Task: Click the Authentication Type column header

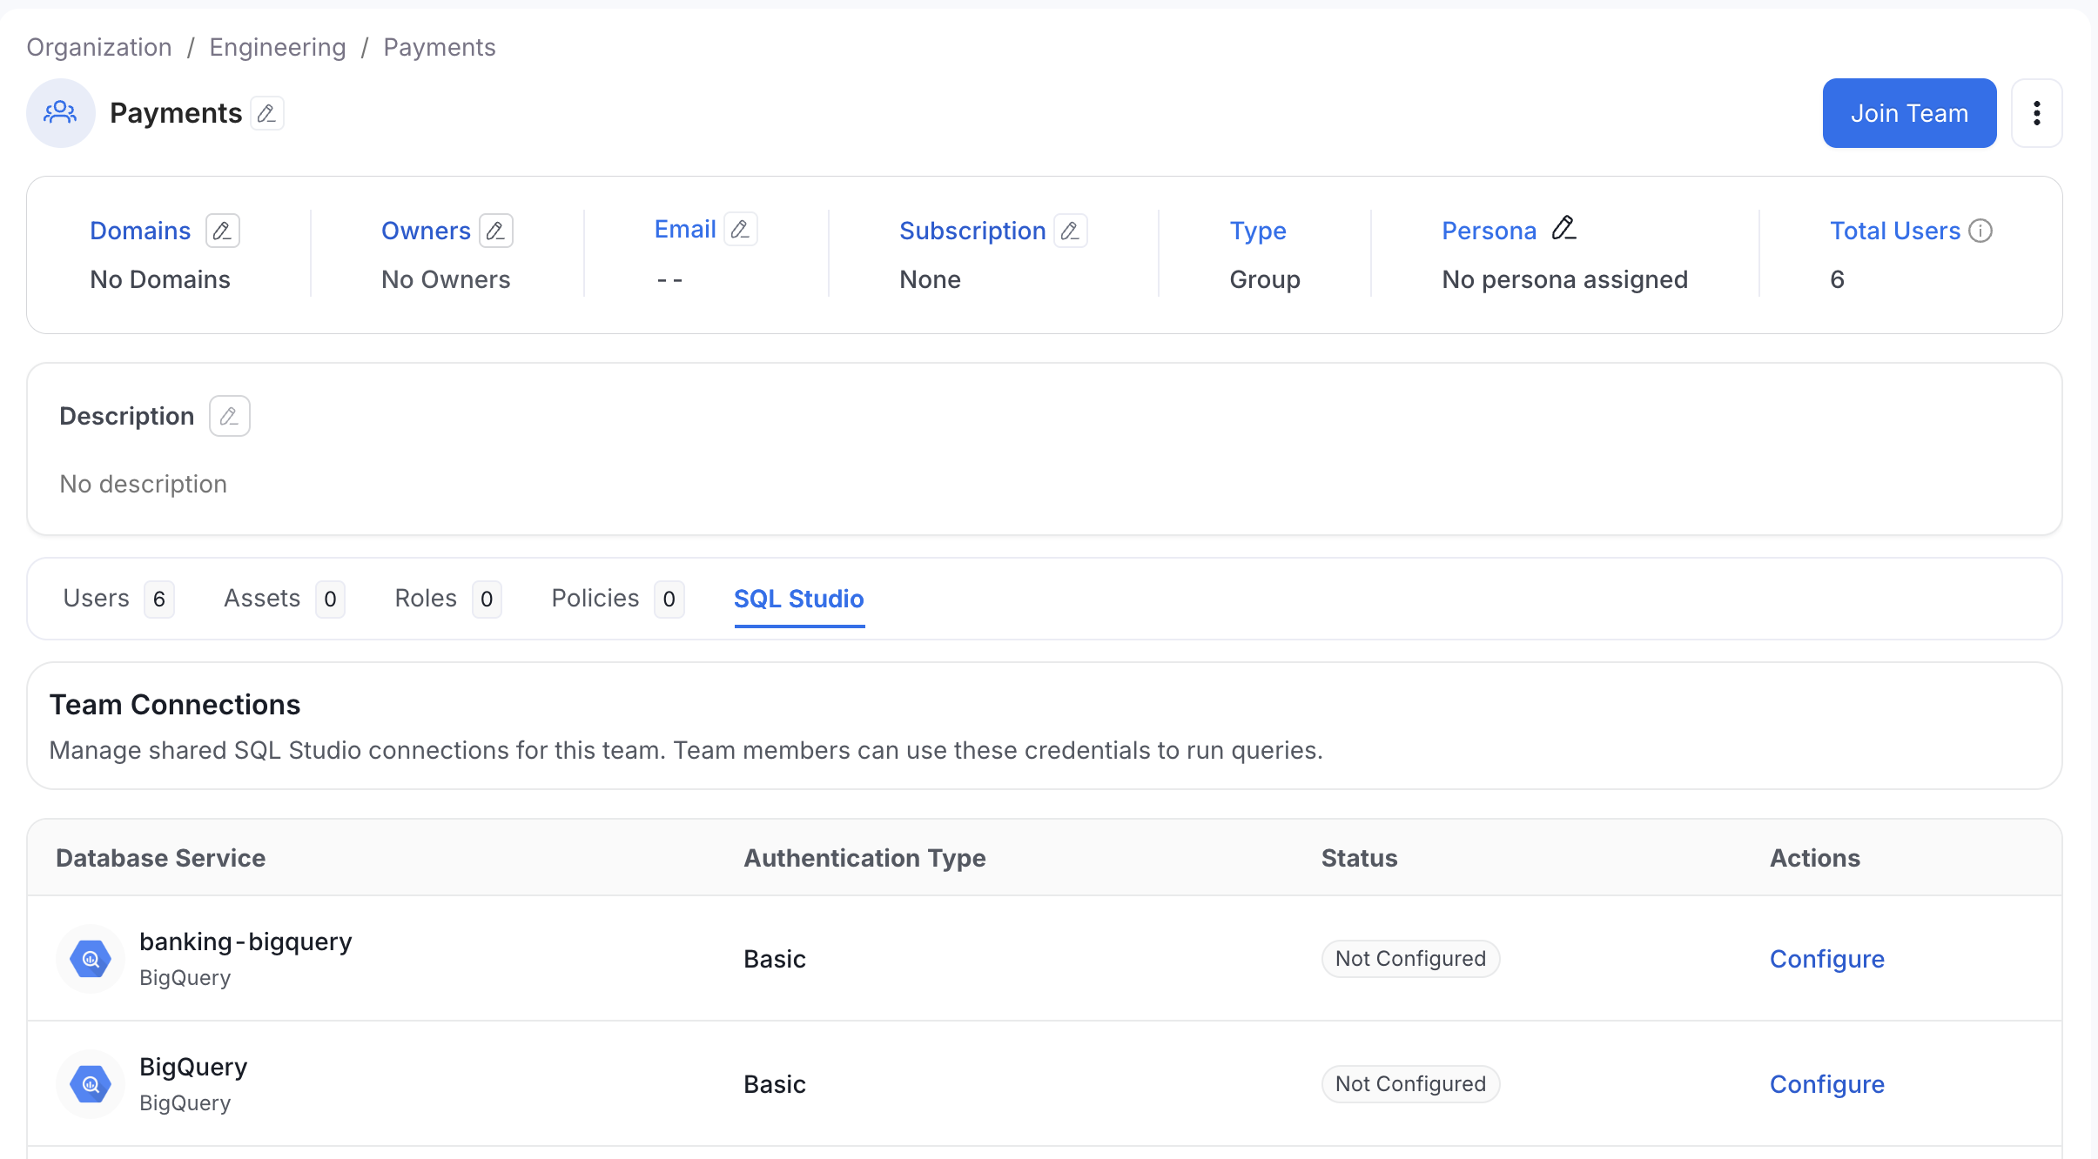Action: 864,858
